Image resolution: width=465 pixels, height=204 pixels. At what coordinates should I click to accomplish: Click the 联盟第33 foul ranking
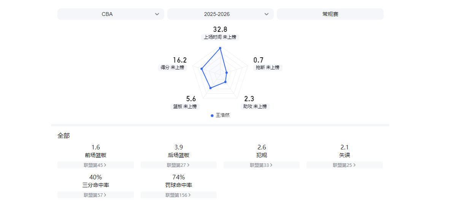coord(261,165)
